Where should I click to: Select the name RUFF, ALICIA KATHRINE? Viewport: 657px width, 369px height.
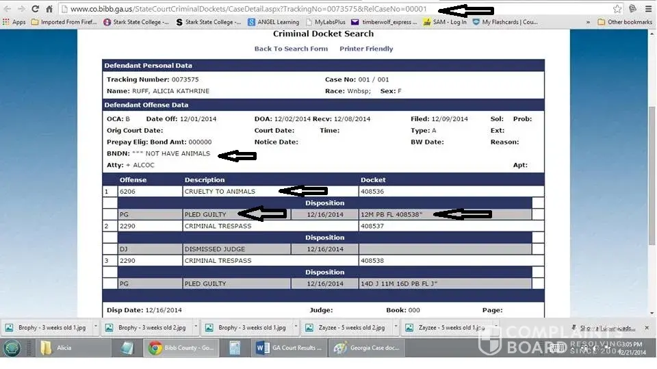click(x=170, y=91)
